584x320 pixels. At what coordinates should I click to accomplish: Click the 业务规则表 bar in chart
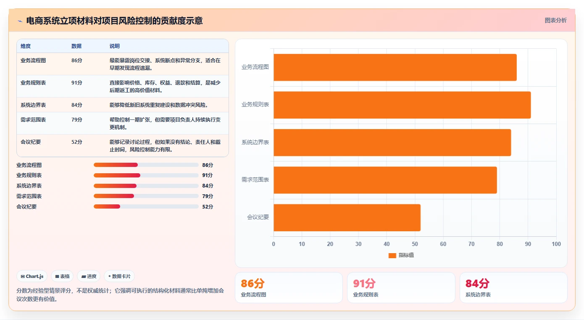(402, 105)
